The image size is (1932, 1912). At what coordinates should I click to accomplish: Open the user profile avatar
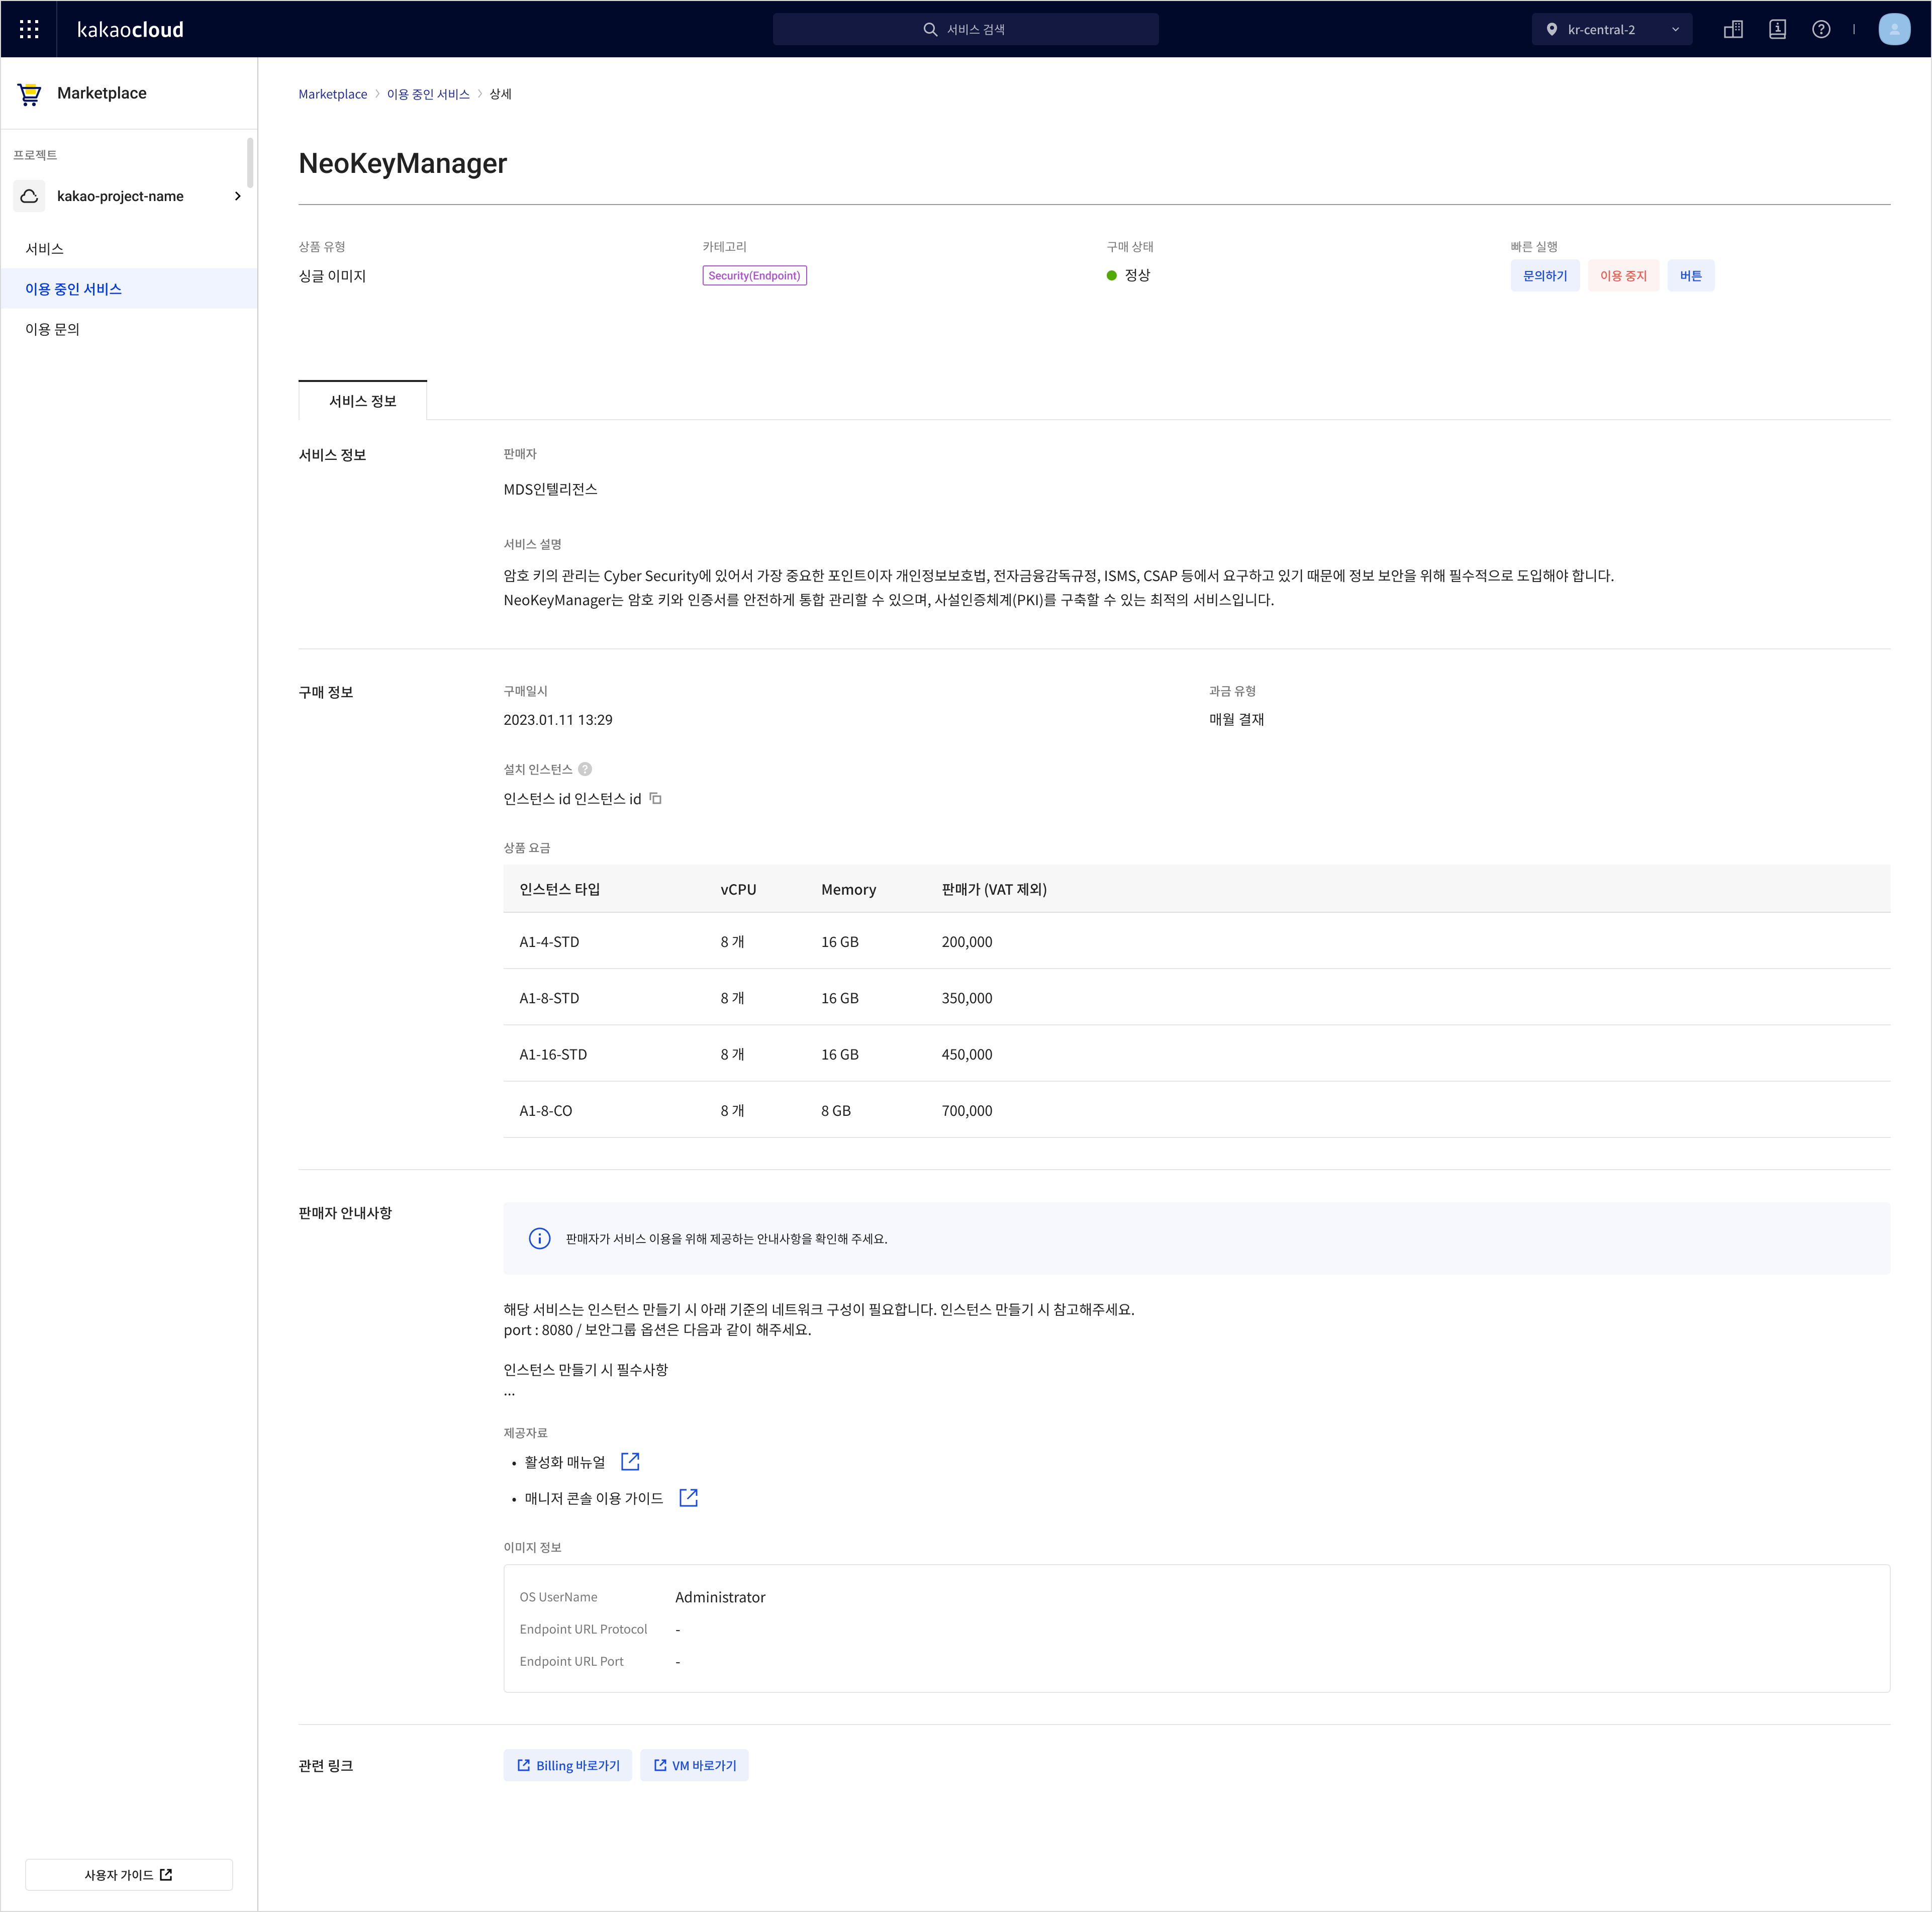(1894, 29)
